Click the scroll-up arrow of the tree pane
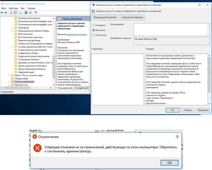 [x=54, y=18]
